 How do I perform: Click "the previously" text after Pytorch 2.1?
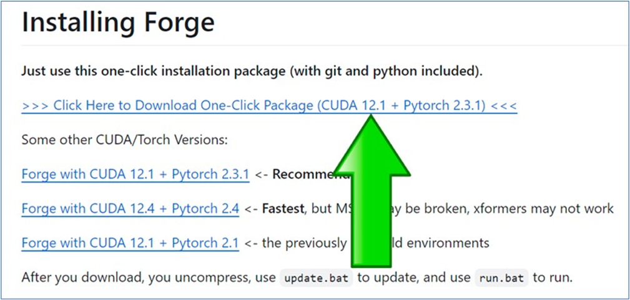click(x=302, y=243)
